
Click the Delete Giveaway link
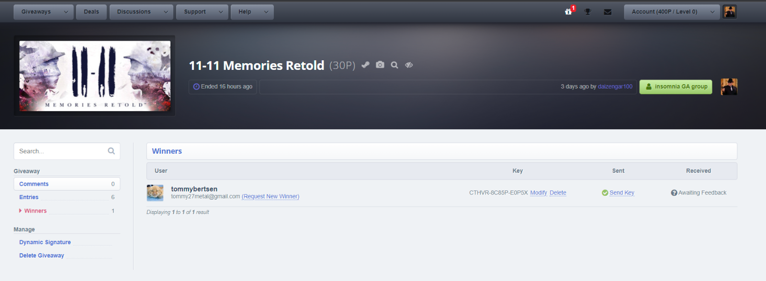click(x=42, y=256)
